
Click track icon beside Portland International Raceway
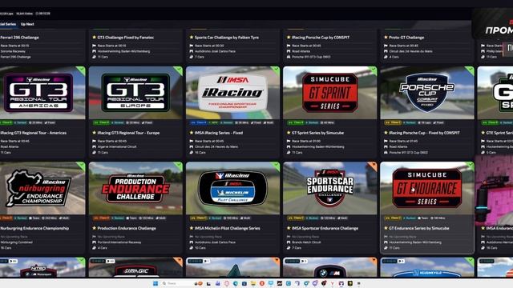[x=95, y=242]
